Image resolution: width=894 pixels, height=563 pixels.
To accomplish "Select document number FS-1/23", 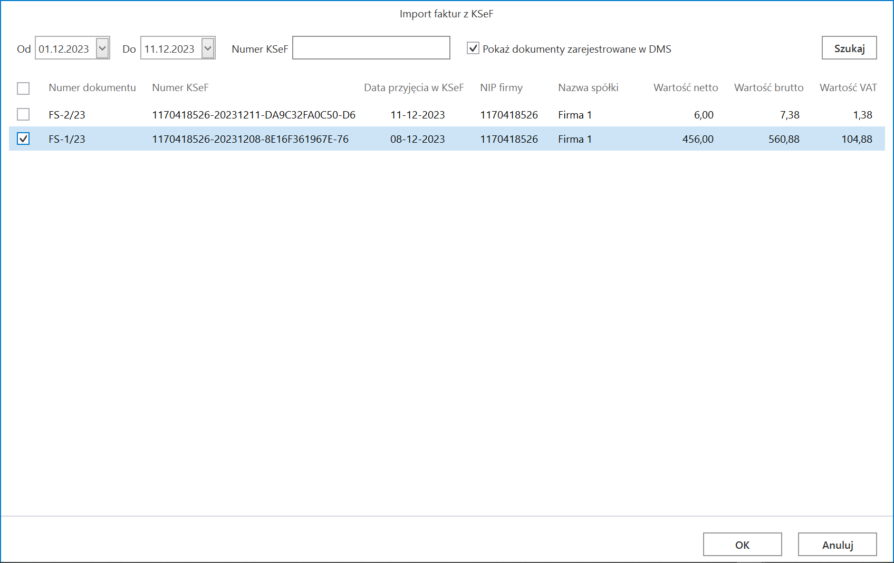I will coord(67,139).
